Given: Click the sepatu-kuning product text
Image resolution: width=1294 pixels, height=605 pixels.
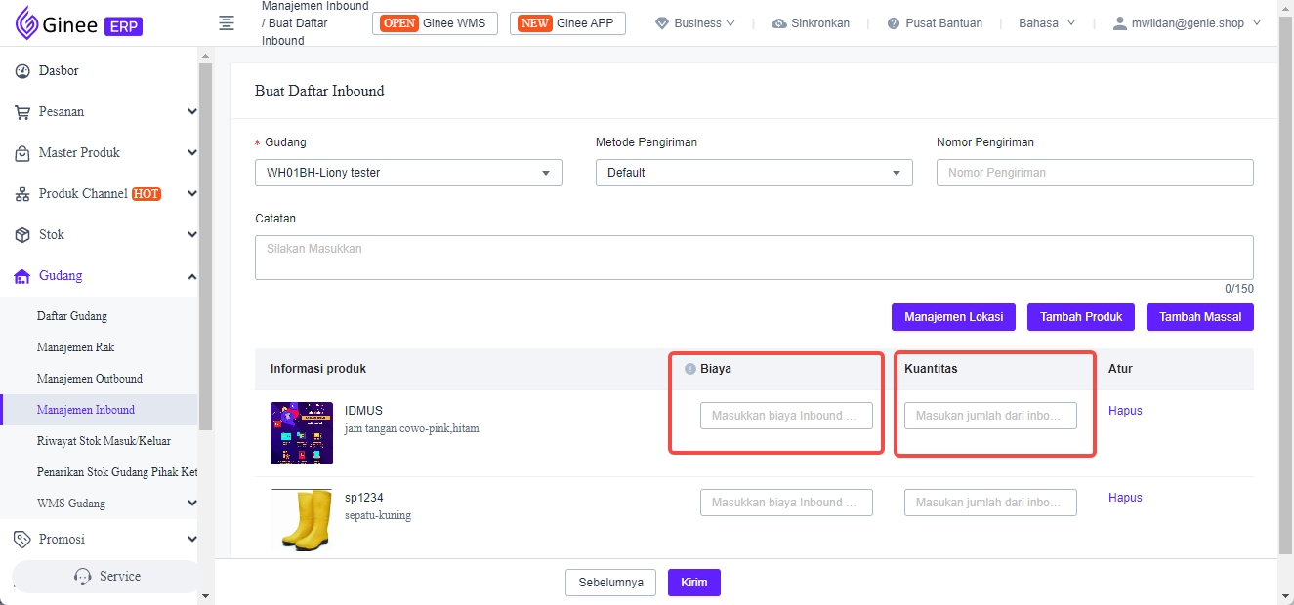Looking at the screenshot, I should pyautogui.click(x=378, y=515).
